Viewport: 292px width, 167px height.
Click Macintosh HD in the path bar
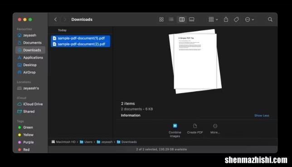tap(63, 142)
